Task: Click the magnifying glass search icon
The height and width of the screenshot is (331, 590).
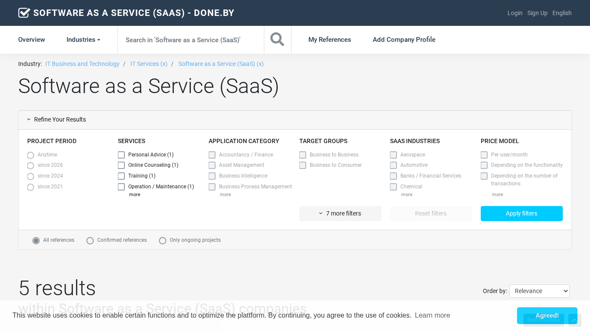Action: pos(277,40)
